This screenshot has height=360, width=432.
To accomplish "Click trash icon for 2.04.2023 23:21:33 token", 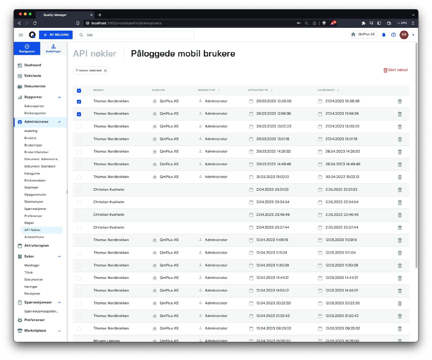I will click(x=400, y=190).
